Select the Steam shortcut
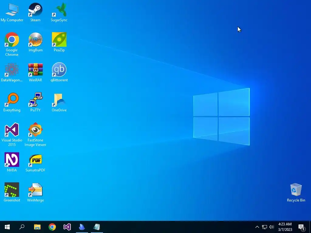The width and height of the screenshot is (311, 233). point(35,12)
